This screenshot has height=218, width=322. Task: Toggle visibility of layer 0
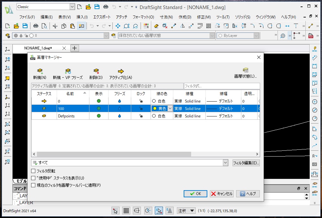pos(99,101)
